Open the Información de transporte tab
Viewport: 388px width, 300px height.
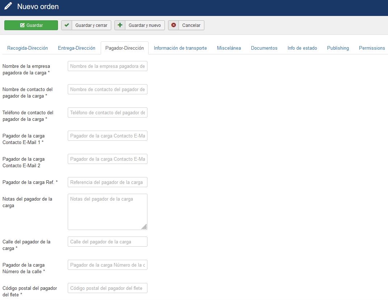pyautogui.click(x=180, y=48)
